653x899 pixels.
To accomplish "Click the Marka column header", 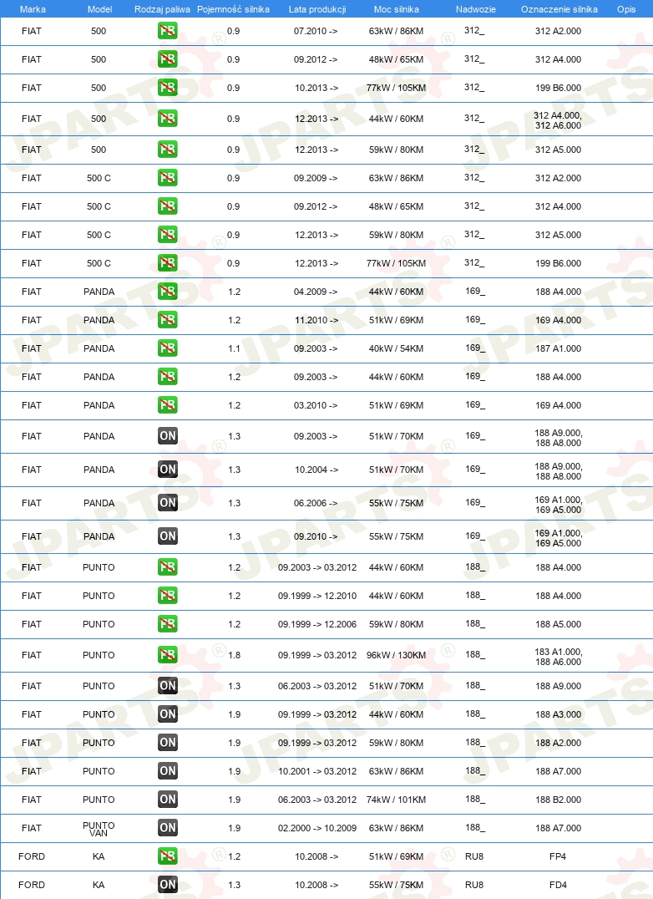I will click(33, 9).
